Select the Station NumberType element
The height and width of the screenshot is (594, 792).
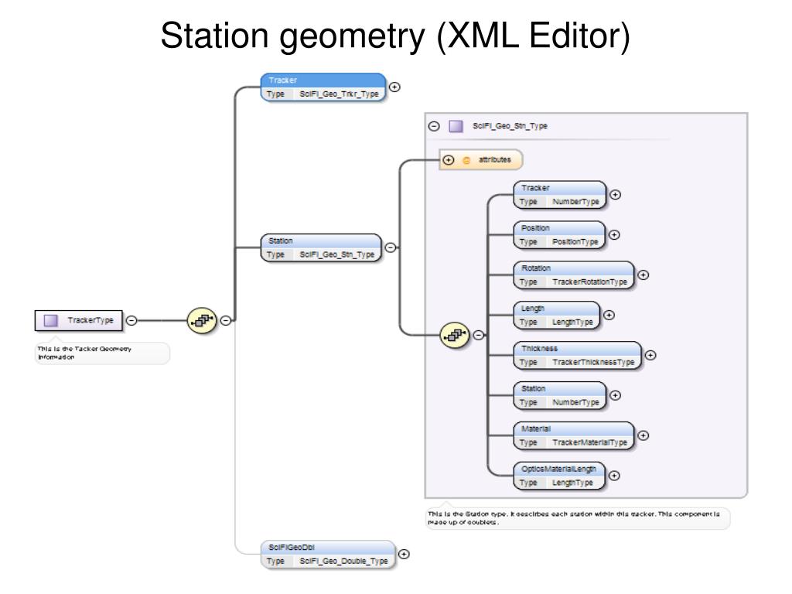[559, 395]
